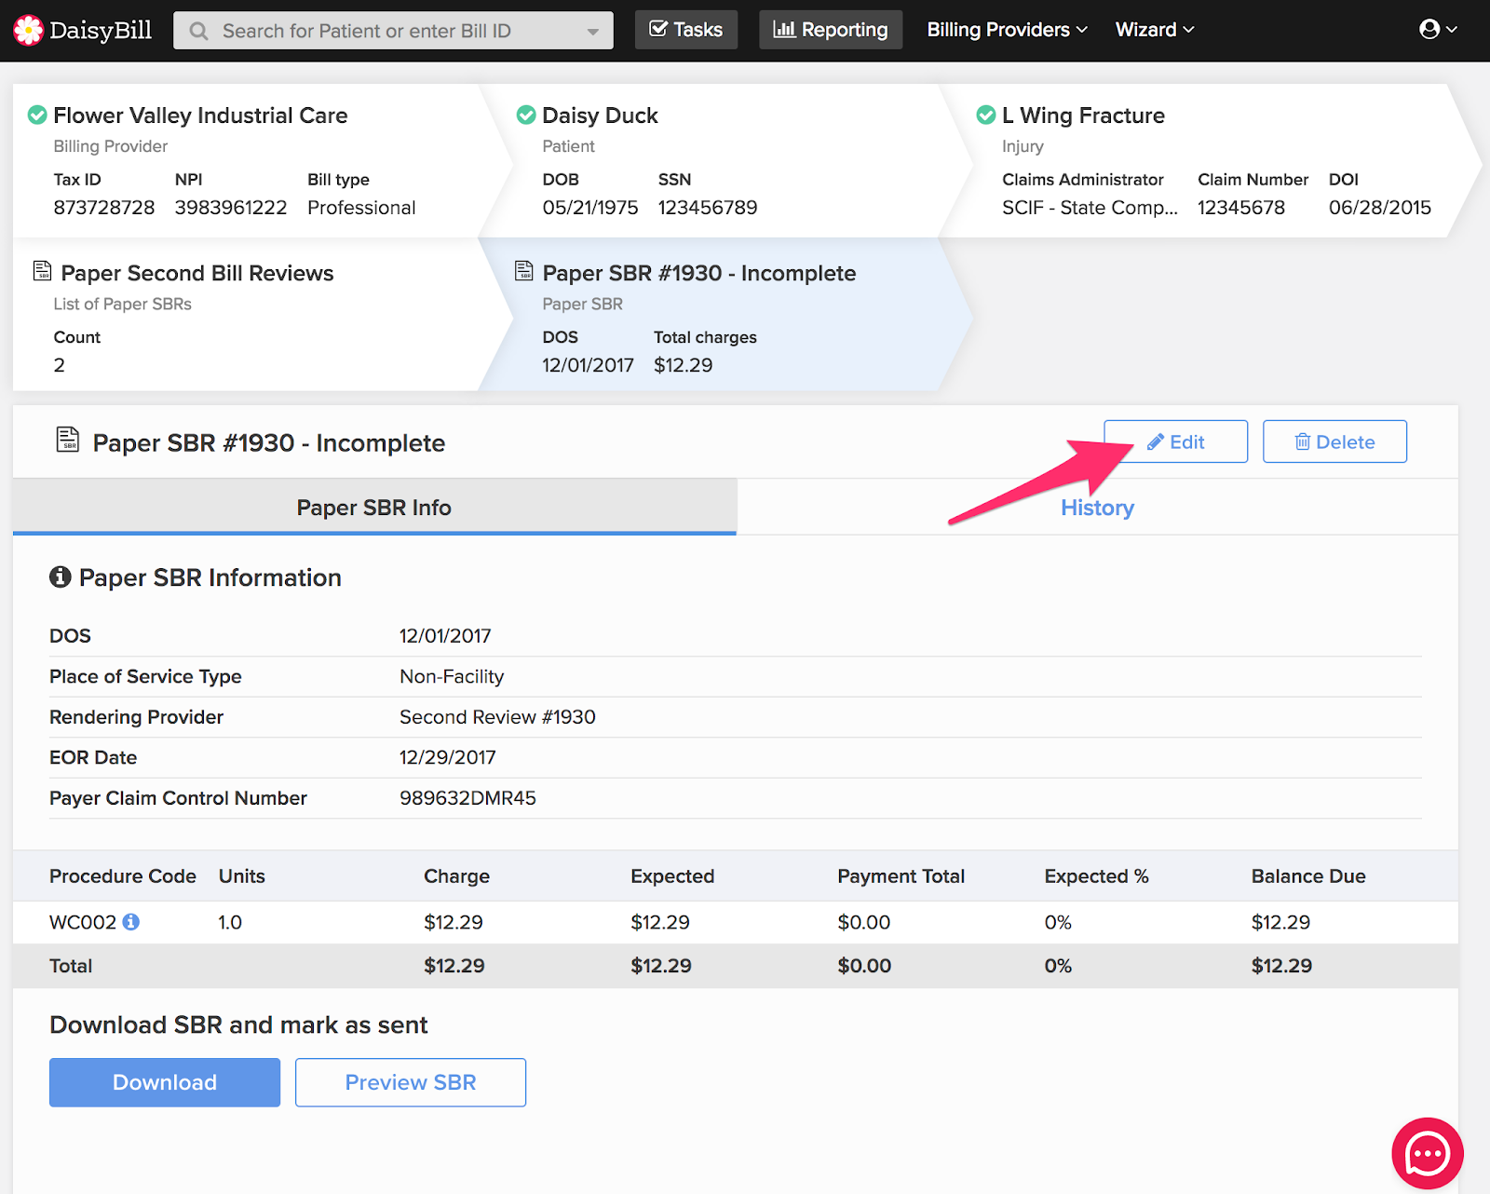Click the Expected % column header
Image resolution: width=1490 pixels, height=1194 pixels.
point(1096,876)
